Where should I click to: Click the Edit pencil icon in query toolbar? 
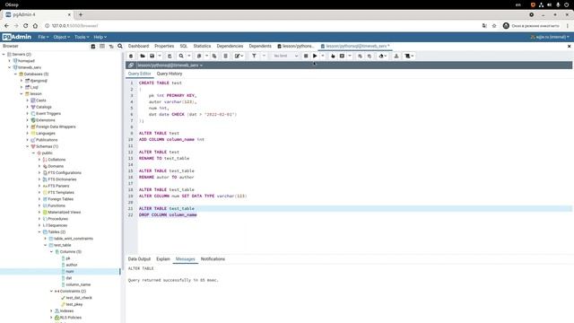tap(238, 56)
